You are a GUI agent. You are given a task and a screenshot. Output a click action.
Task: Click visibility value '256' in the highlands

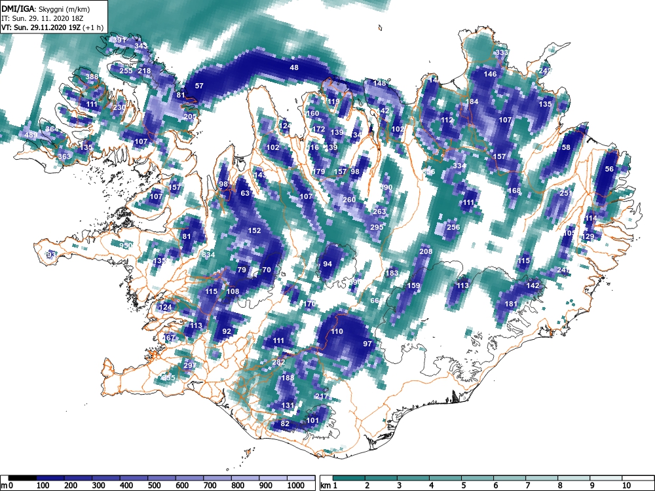click(x=453, y=227)
